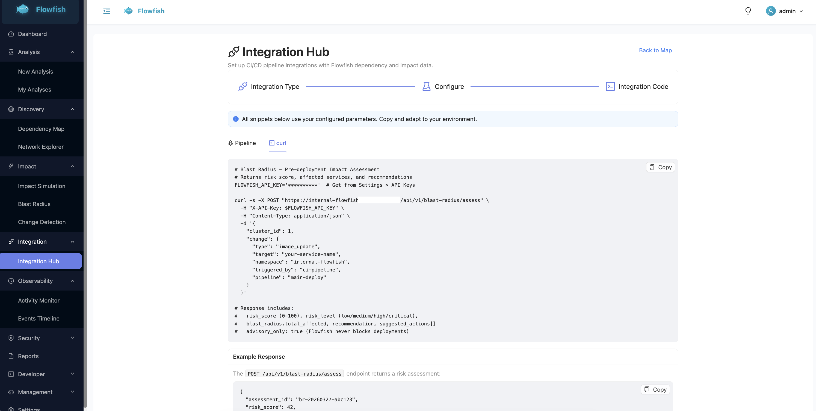The image size is (816, 411).
Task: Open the admin user dropdown
Action: click(x=785, y=11)
